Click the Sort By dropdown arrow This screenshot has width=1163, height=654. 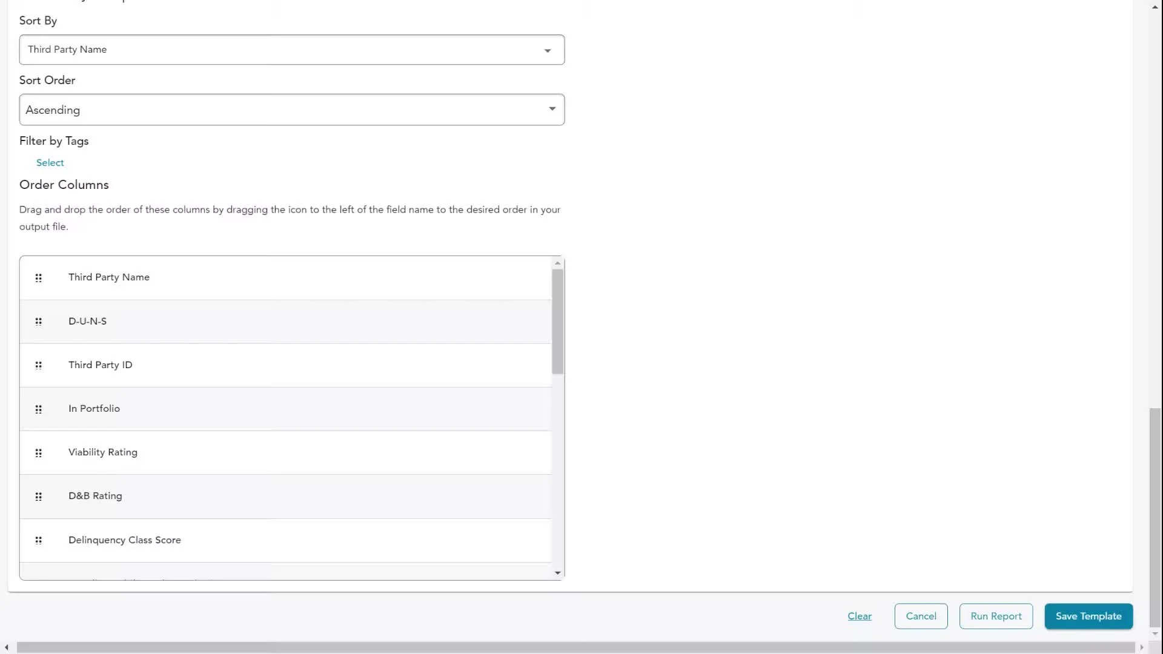point(548,50)
